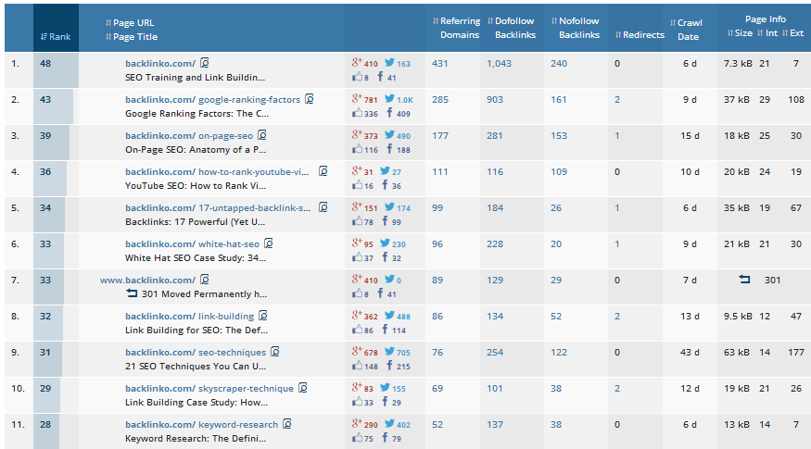811x449 pixels.
Task: Click crawl date '43 d' cell
Action: pos(690,353)
